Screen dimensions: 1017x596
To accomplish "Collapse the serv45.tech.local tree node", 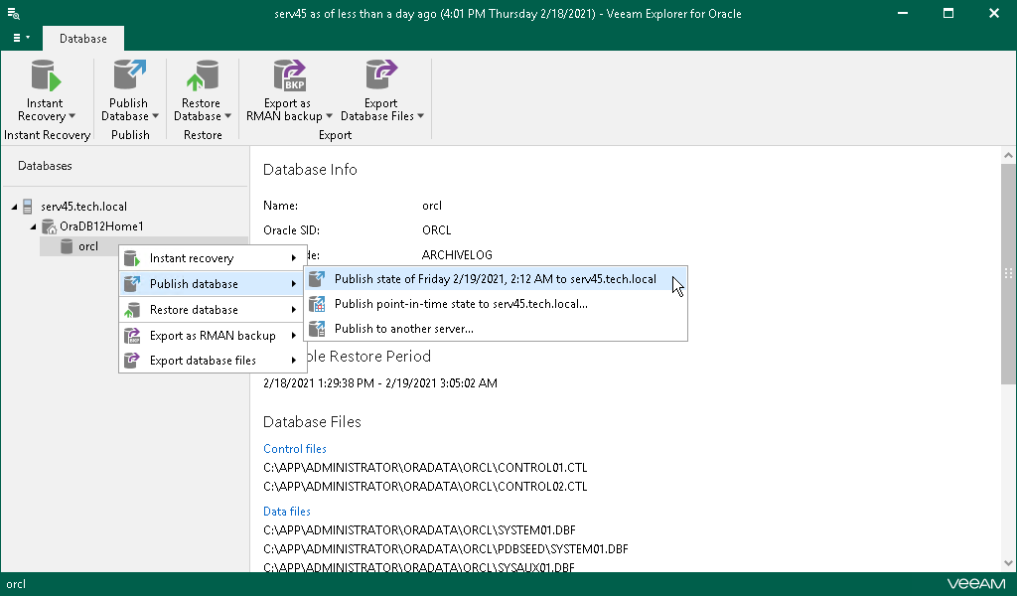I will pyautogui.click(x=14, y=207).
